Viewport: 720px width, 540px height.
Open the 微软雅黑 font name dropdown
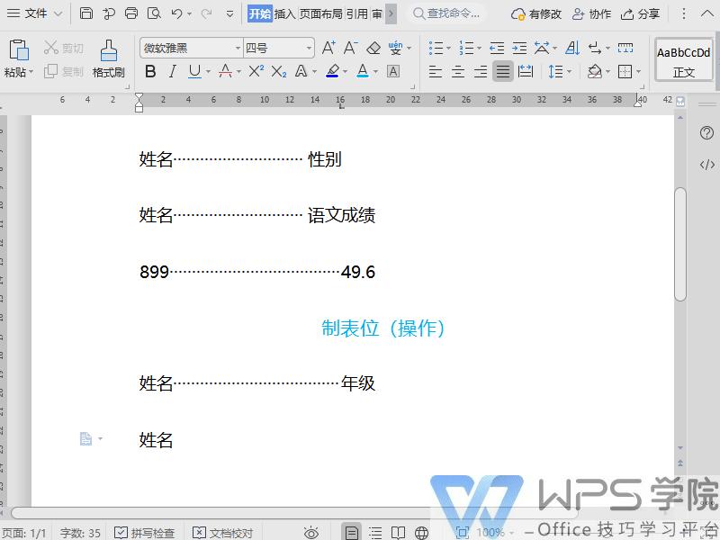click(x=238, y=46)
